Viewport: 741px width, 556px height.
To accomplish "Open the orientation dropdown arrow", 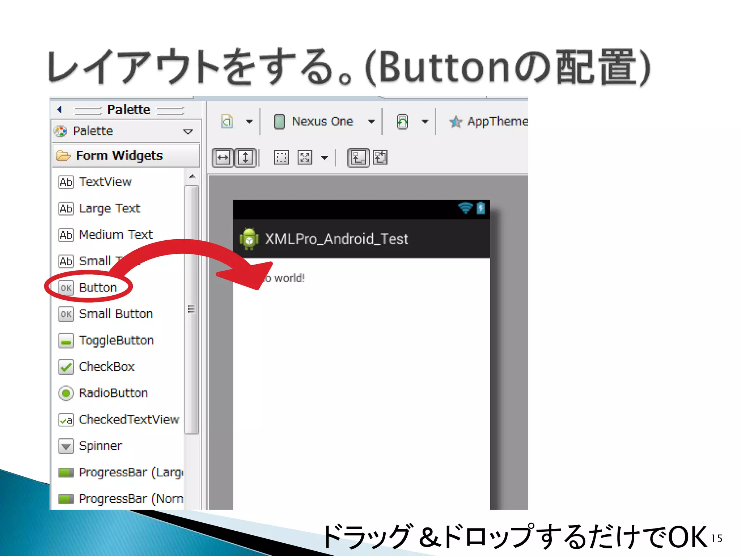I will pyautogui.click(x=425, y=121).
